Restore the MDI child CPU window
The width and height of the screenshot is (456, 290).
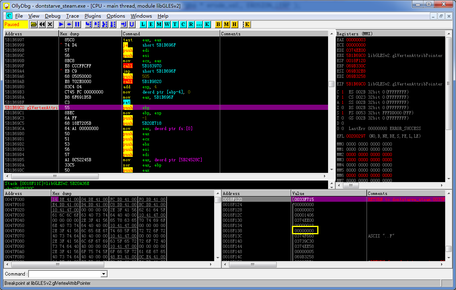pos(441,16)
